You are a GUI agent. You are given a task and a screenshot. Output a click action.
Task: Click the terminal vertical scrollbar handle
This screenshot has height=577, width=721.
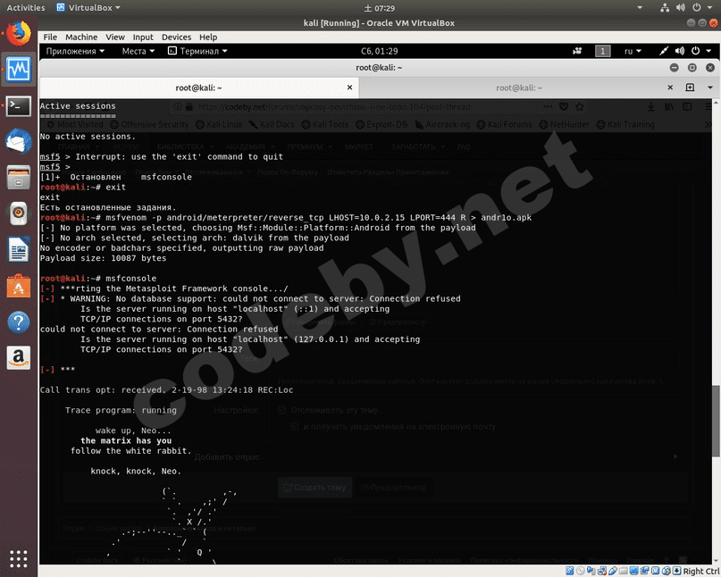tap(716, 421)
